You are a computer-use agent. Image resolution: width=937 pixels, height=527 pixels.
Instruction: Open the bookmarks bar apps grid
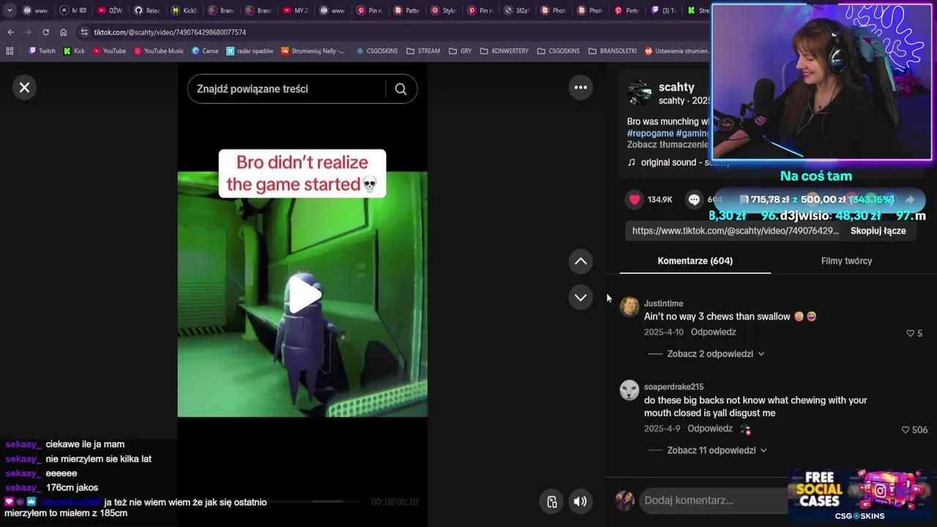[x=10, y=51]
